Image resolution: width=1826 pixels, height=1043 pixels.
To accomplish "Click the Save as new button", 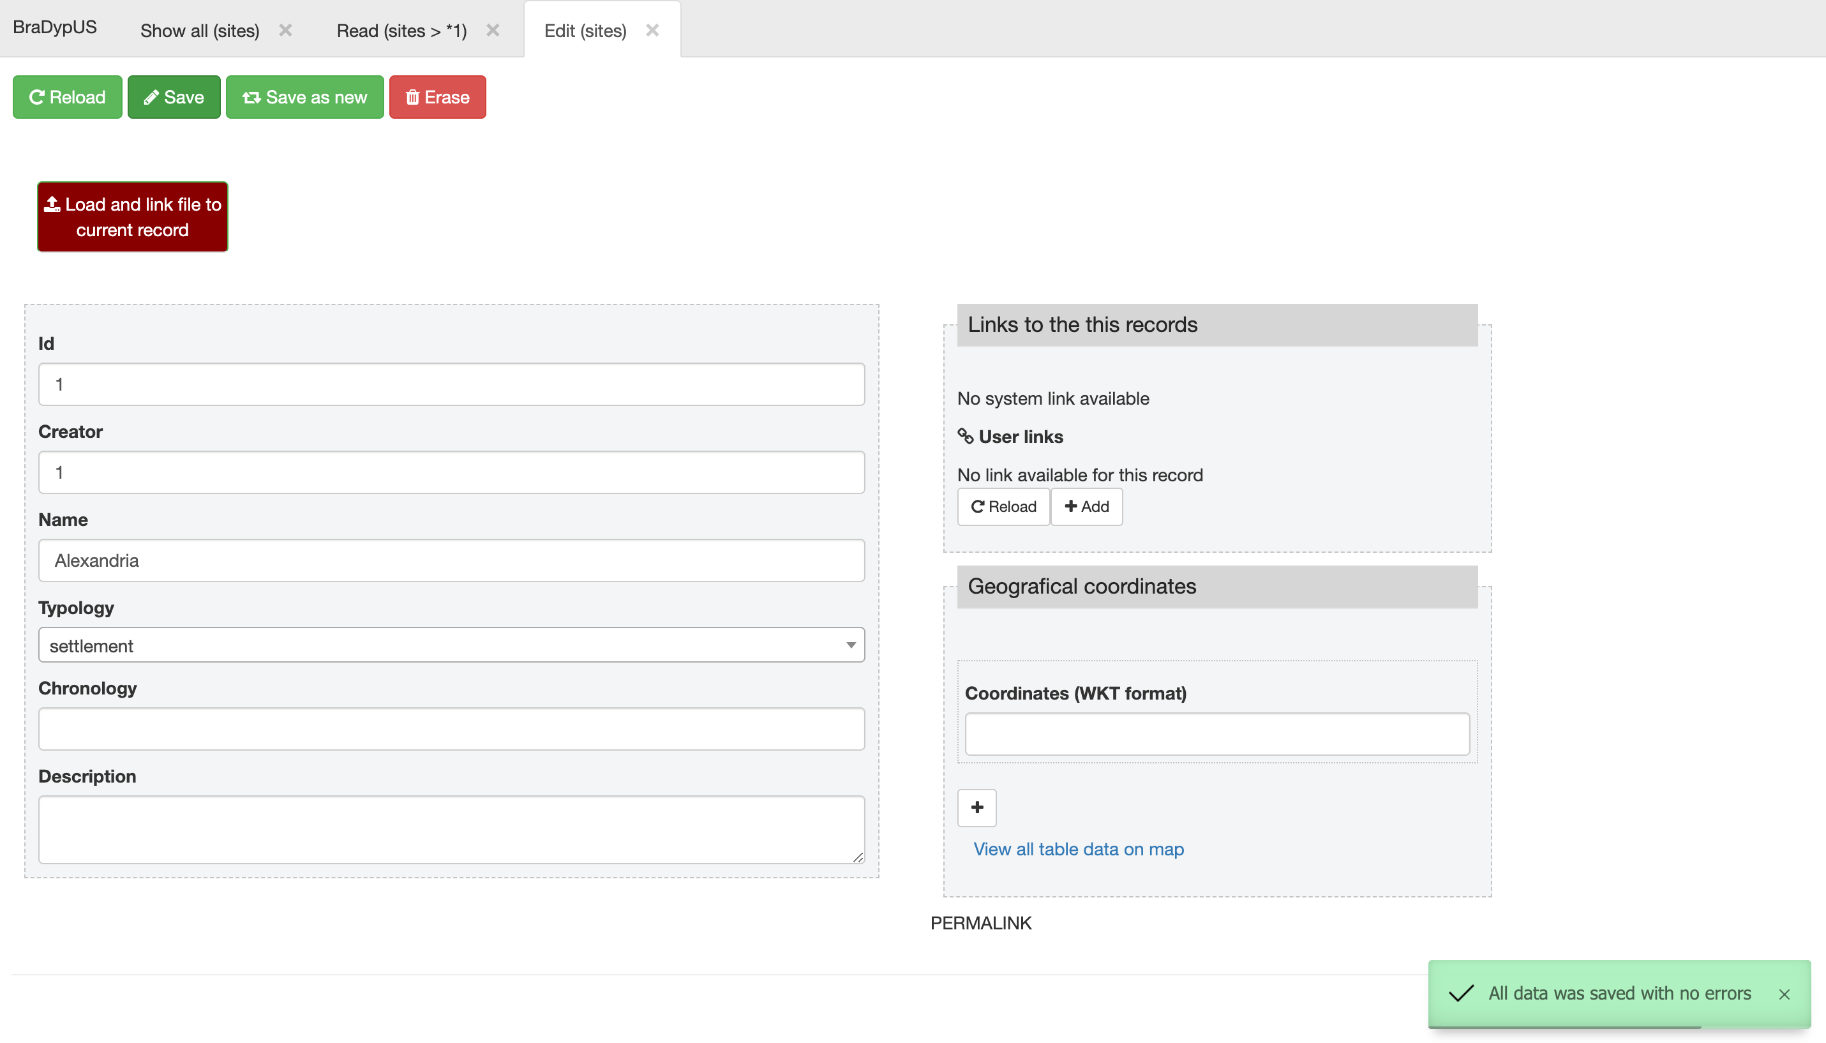I will (304, 97).
